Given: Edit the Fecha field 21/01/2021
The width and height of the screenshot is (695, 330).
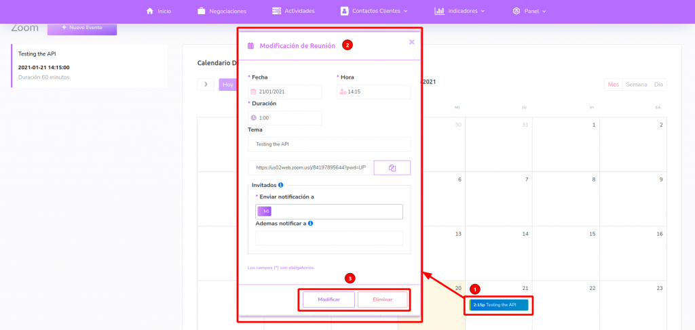Looking at the screenshot, I should (285, 92).
